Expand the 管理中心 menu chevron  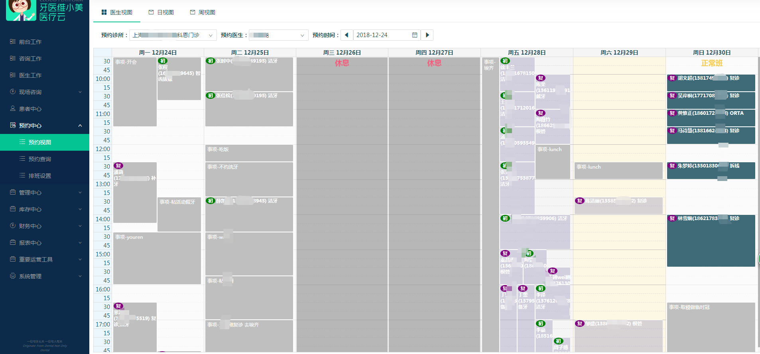(80, 192)
